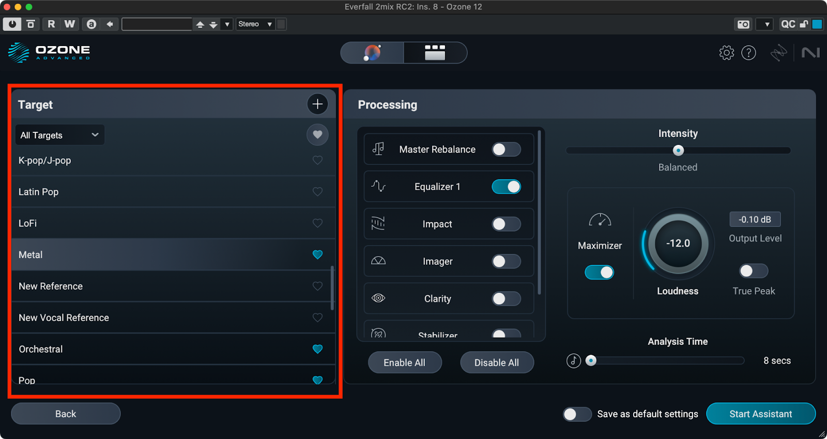Click the plus icon to add target

tap(317, 104)
